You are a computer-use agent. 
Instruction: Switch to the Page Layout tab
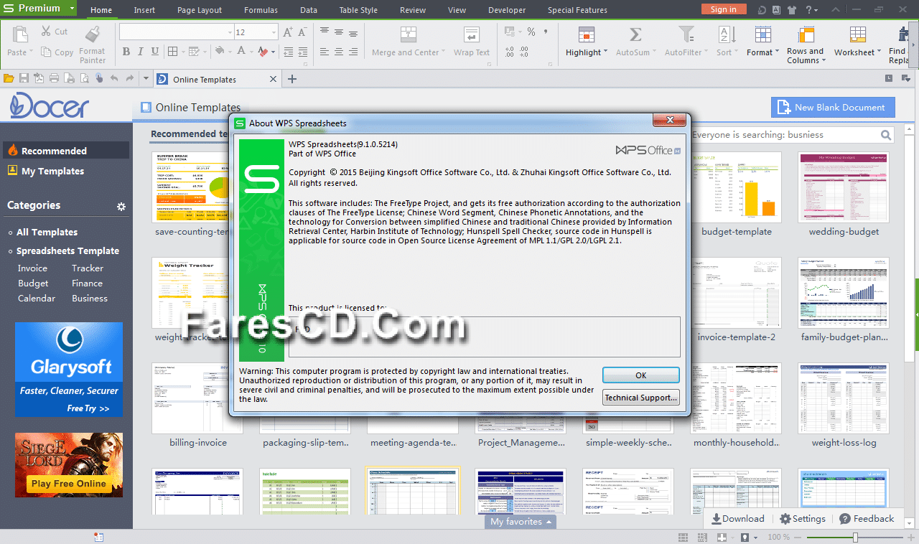tap(200, 10)
